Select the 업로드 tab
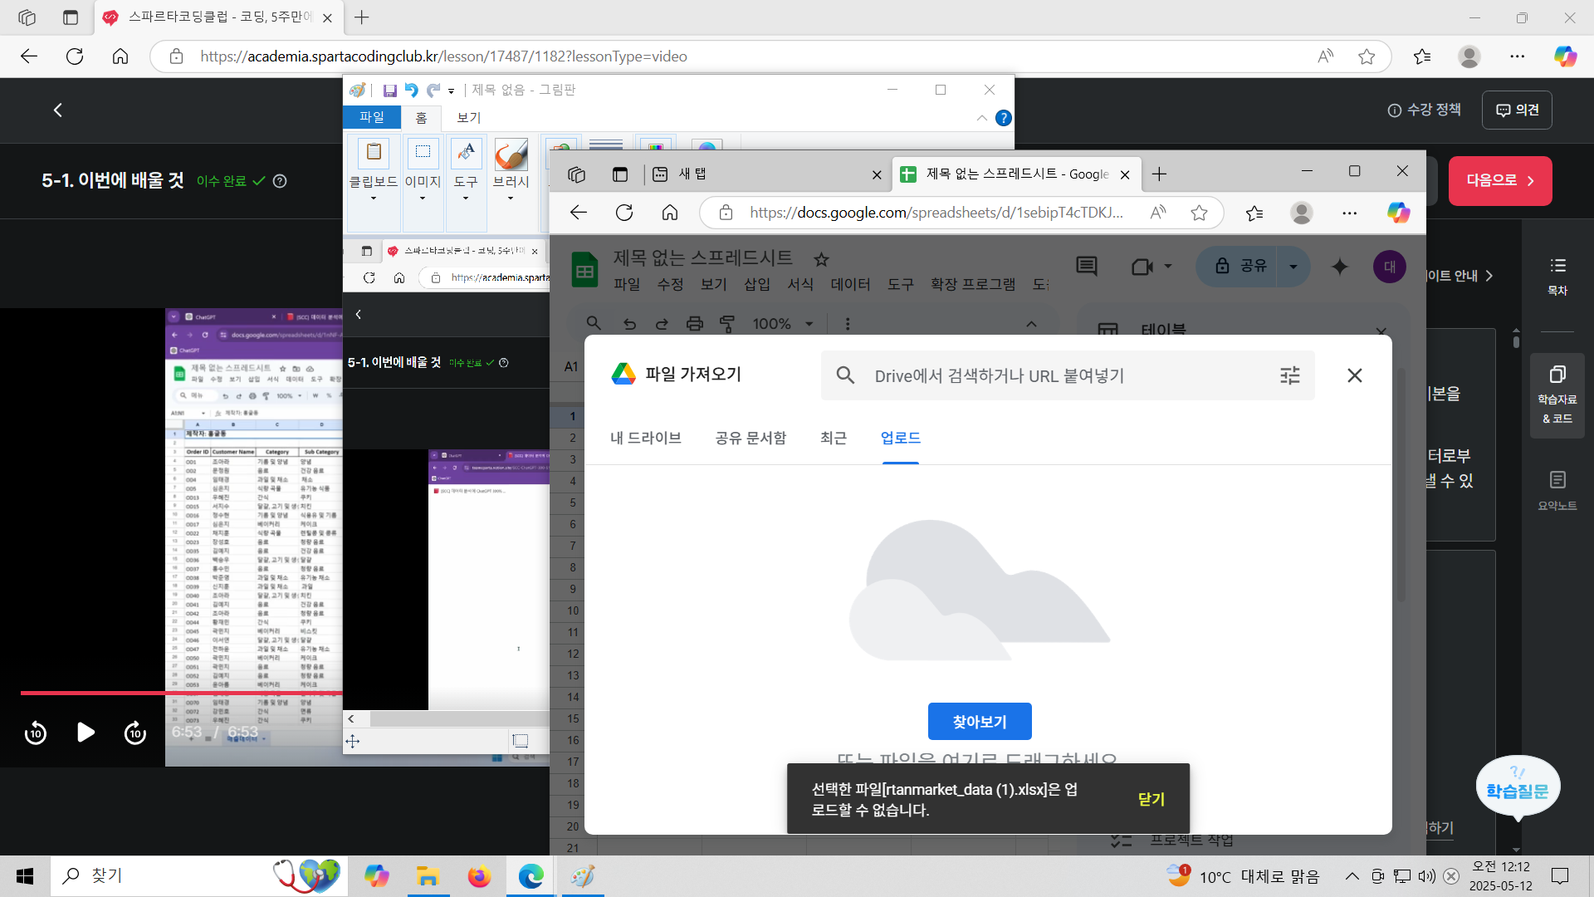Screen dimensions: 1594x897 (901, 438)
